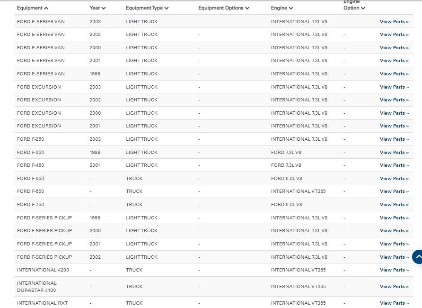Open View Parts for Ford F-250

[x=394, y=139]
